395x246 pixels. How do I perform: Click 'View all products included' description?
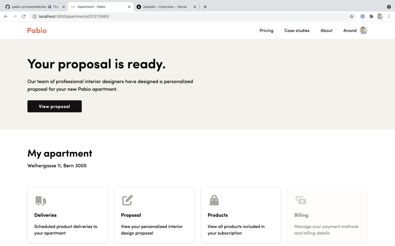pyautogui.click(x=236, y=230)
